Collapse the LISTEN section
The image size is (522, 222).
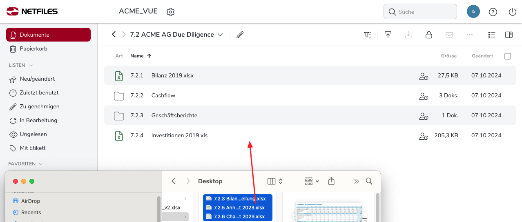click(x=31, y=65)
